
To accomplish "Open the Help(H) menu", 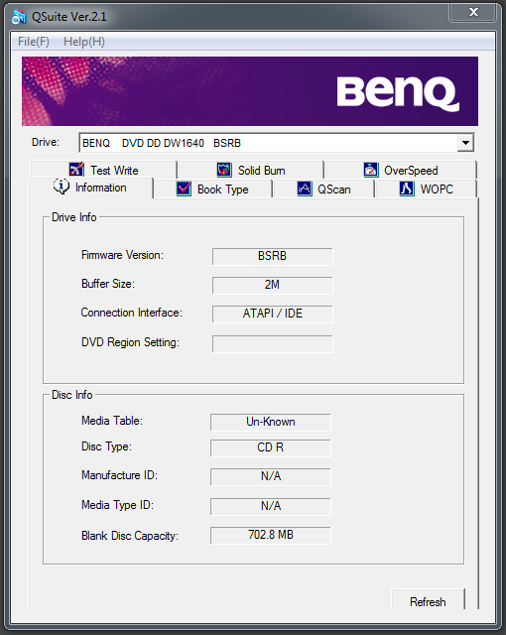I will tap(84, 42).
